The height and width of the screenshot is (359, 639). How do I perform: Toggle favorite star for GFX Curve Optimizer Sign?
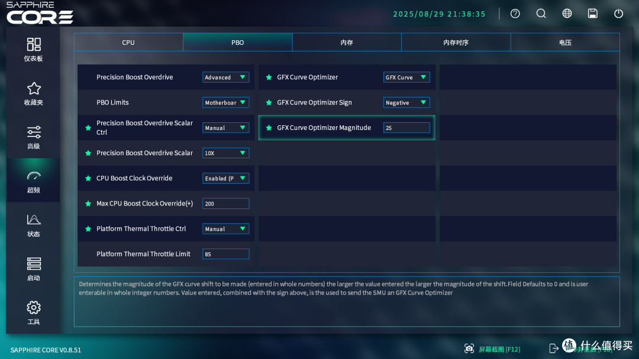coord(269,103)
